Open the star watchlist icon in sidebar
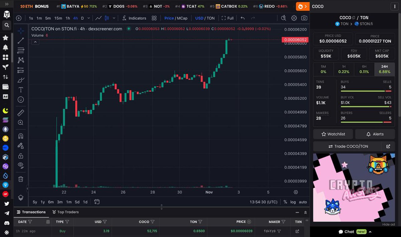This screenshot has width=401, height=237. tap(6, 38)
